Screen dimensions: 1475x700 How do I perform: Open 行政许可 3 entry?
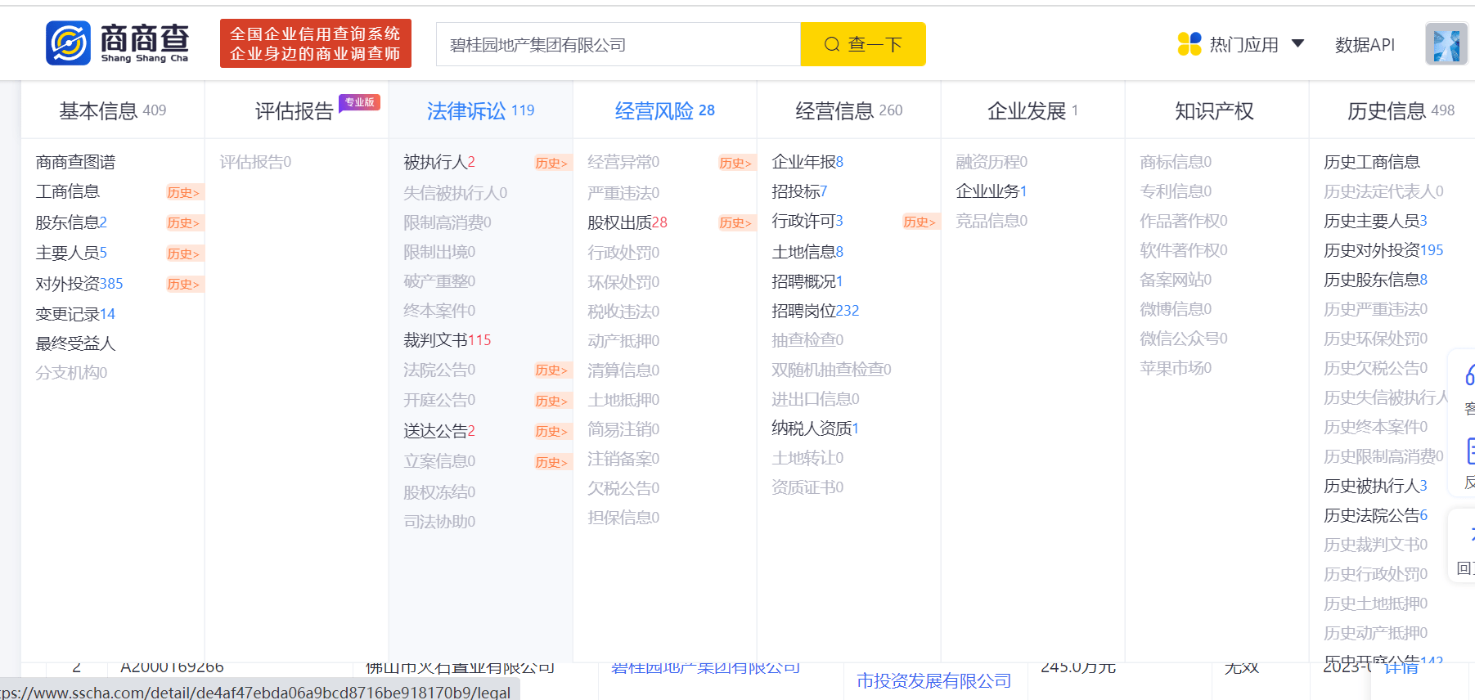tap(807, 221)
